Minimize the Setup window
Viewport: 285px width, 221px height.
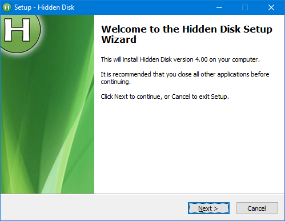pyautogui.click(x=219, y=7)
